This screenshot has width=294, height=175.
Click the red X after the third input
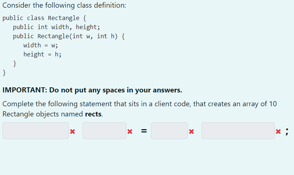point(191,131)
